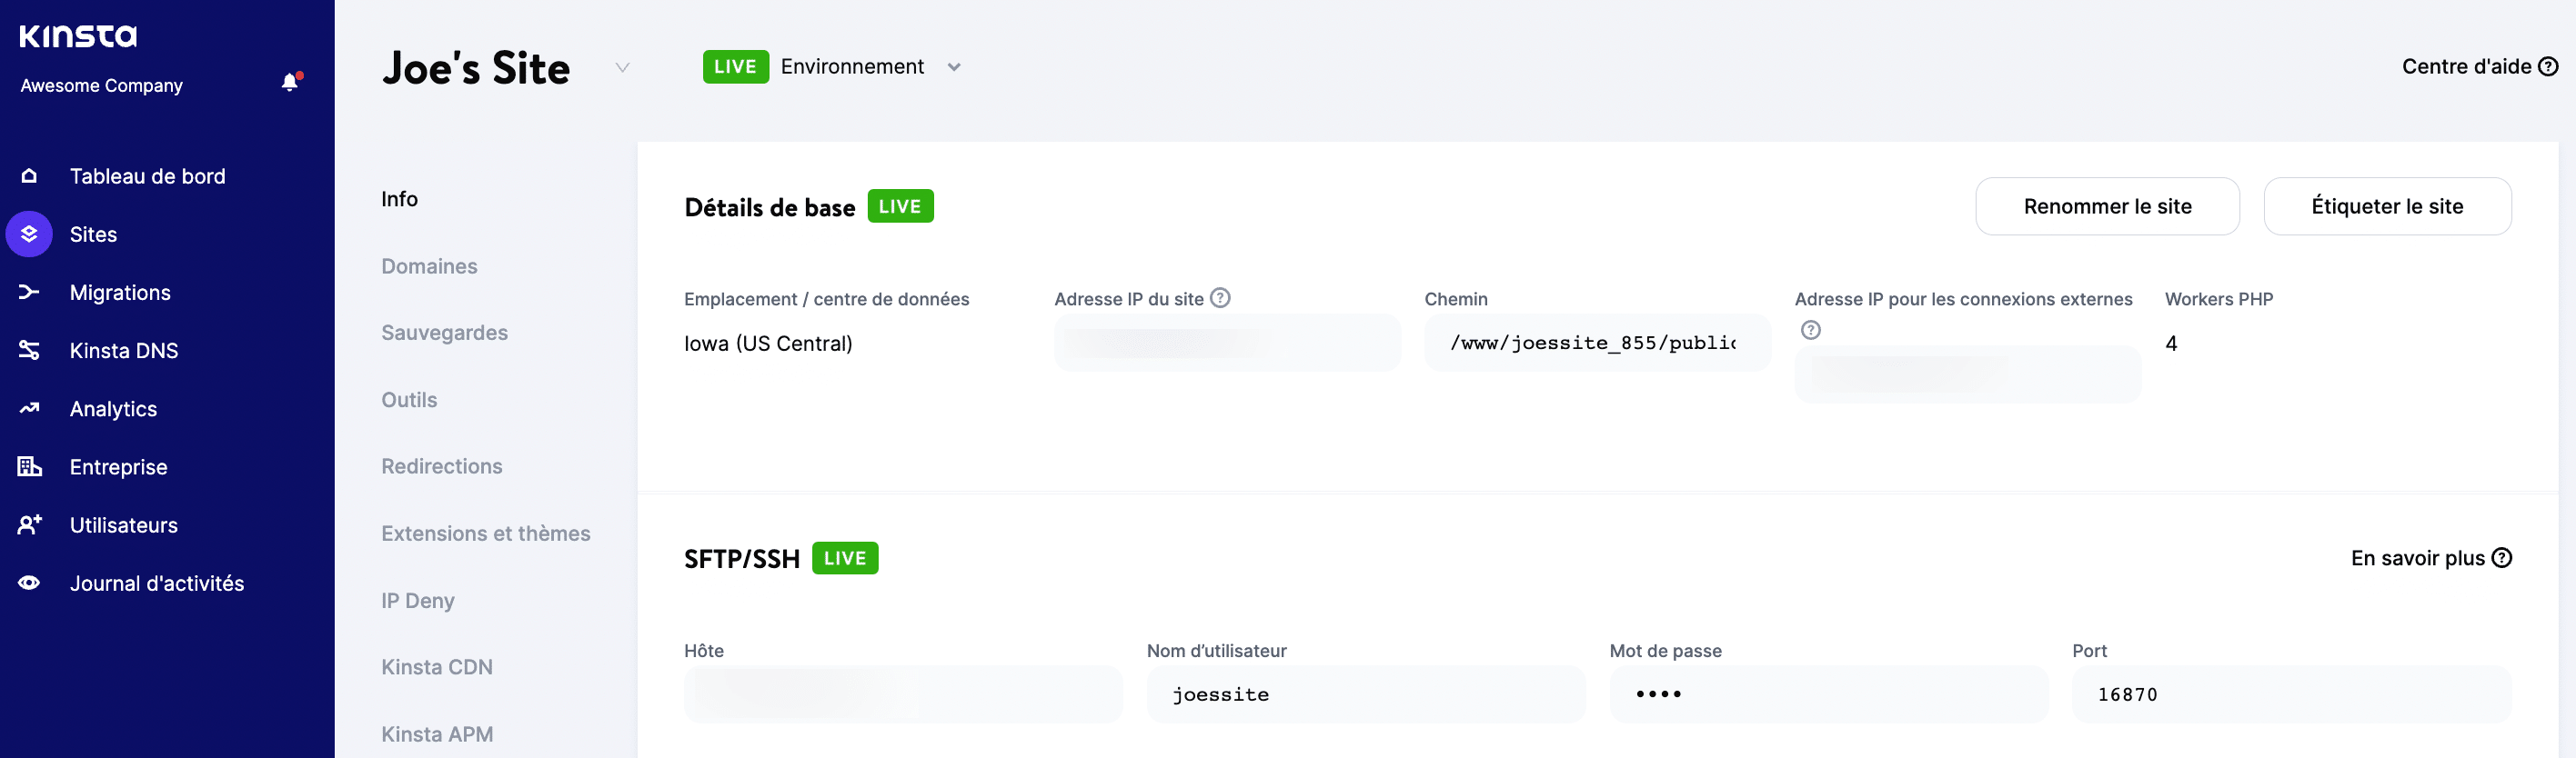
Task: Click the Kinsta logo
Action: (x=78, y=36)
